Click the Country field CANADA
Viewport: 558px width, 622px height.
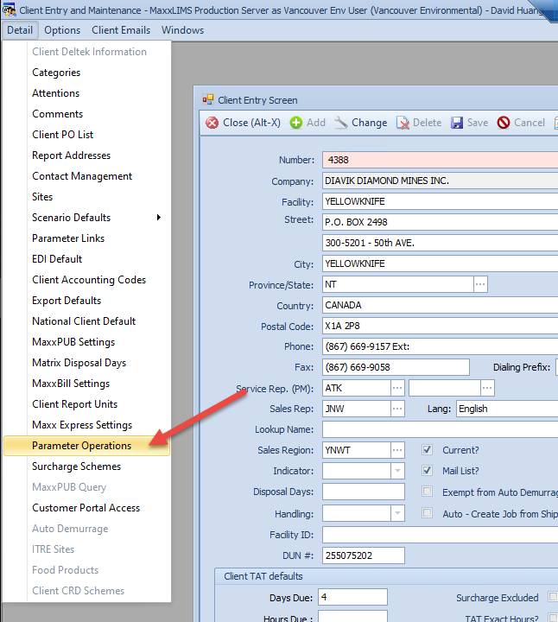click(x=441, y=305)
